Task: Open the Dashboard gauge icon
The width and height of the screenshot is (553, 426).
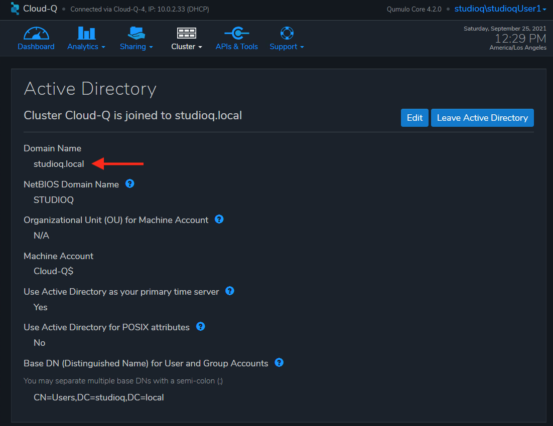Action: tap(36, 33)
